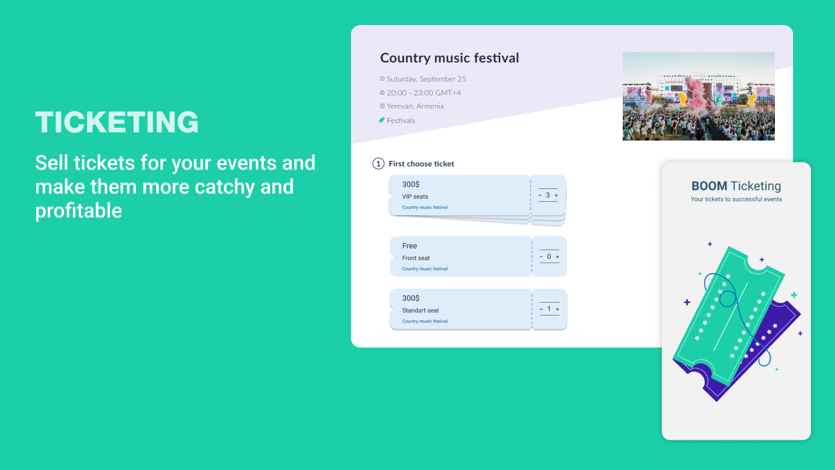Decrease VIP seats ticket quantity with minus

coord(540,195)
